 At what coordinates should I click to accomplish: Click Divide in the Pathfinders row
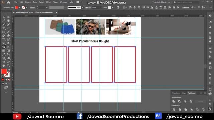tap(174, 110)
